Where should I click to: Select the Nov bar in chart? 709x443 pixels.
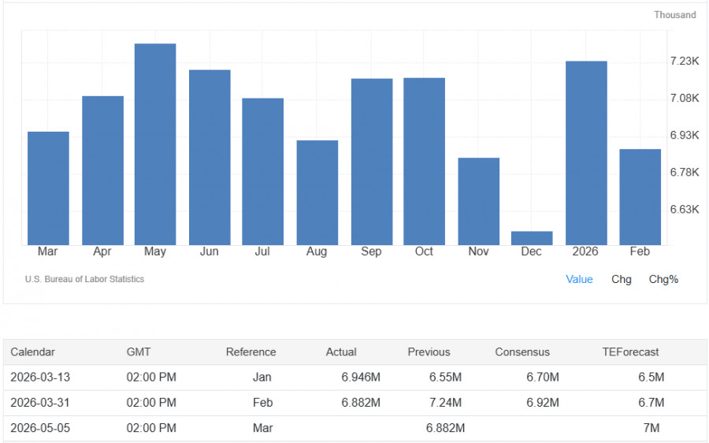479,201
